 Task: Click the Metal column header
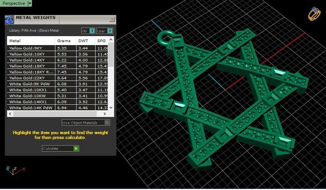[31, 41]
